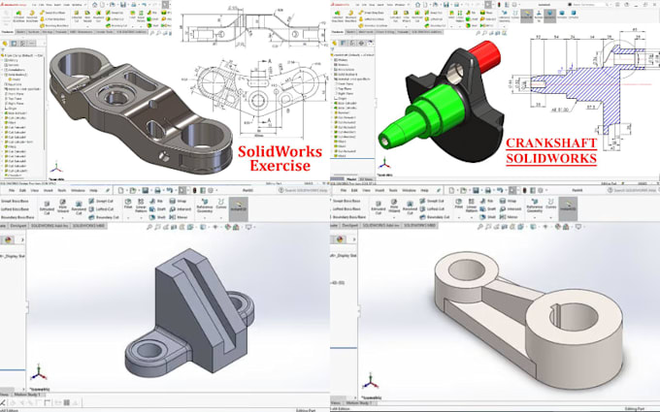Open the Insert menu in the gray bracket window
The height and width of the screenshot is (412, 660).
48,191
